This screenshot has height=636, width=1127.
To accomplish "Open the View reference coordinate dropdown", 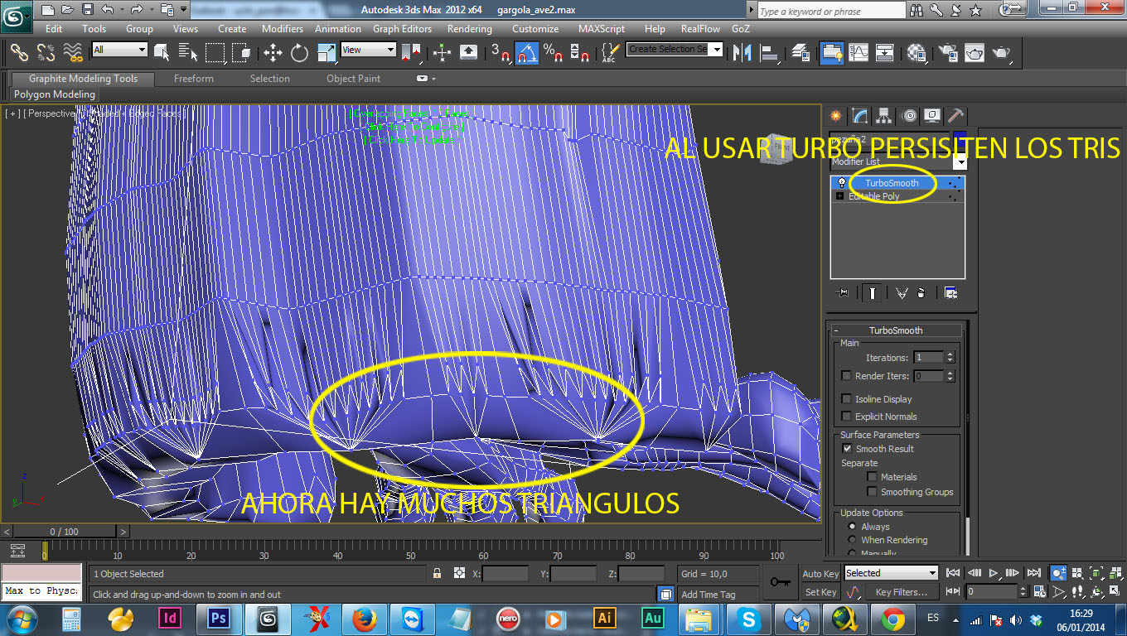I will [x=369, y=50].
